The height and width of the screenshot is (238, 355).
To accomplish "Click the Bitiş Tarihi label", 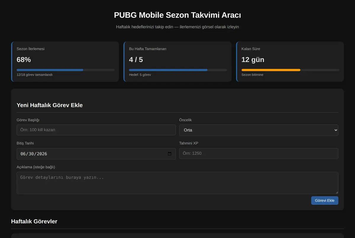I will (x=25, y=143).
